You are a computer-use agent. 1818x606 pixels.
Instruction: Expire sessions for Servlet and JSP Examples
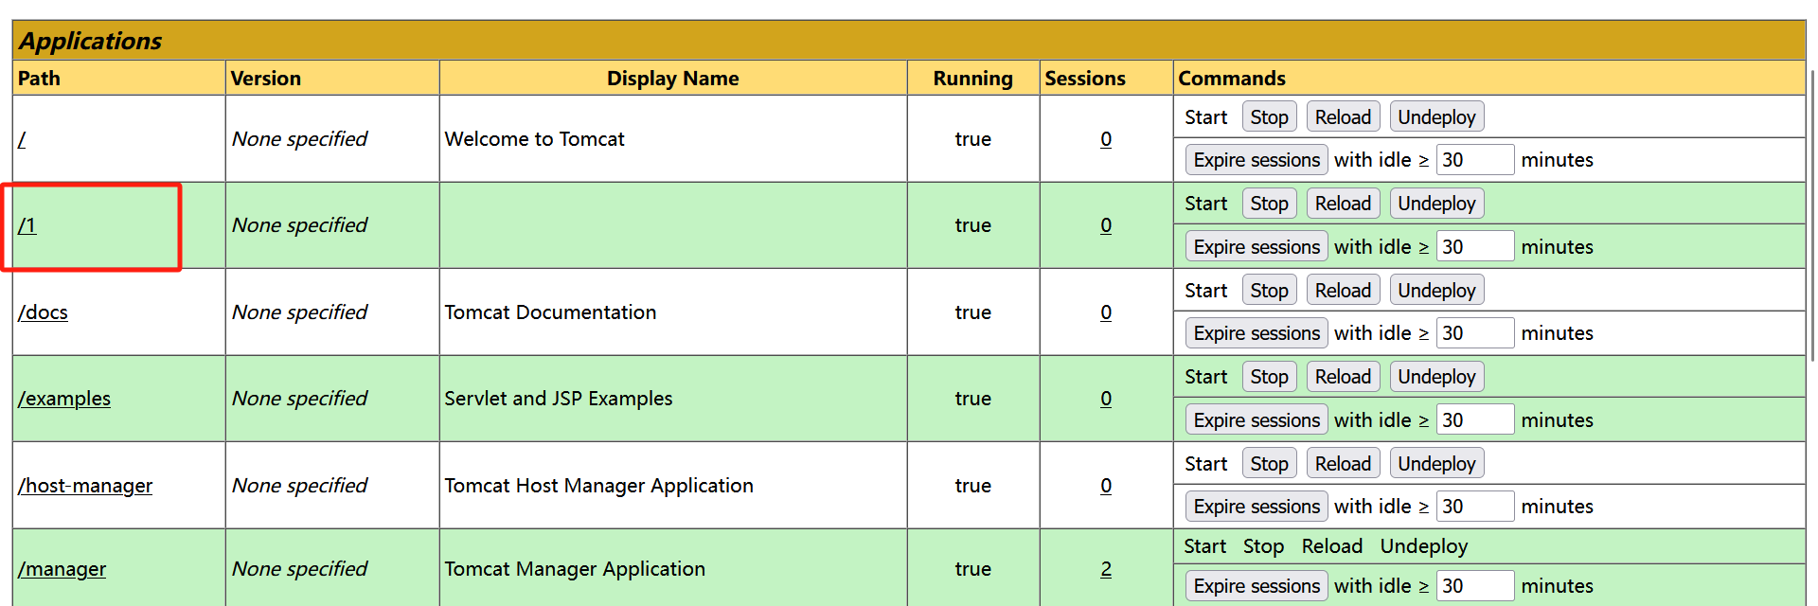[x=1257, y=420]
